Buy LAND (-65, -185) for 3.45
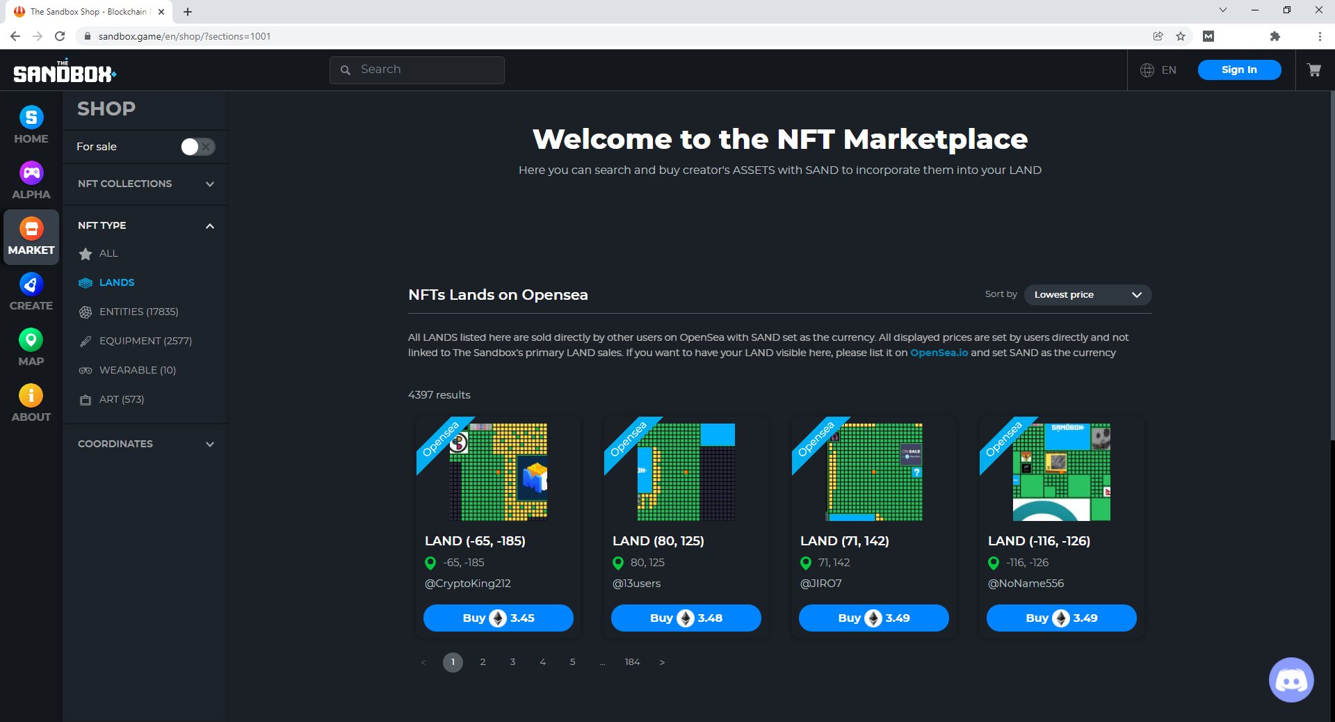Image resolution: width=1335 pixels, height=722 pixels. point(498,618)
